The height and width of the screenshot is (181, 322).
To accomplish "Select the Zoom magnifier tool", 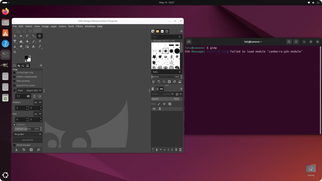I will pyautogui.click(x=15, y=52).
